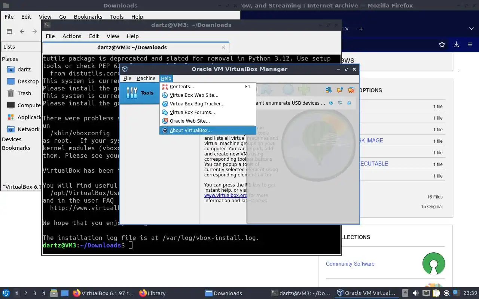Go back in Downloads file manager

[22, 31]
